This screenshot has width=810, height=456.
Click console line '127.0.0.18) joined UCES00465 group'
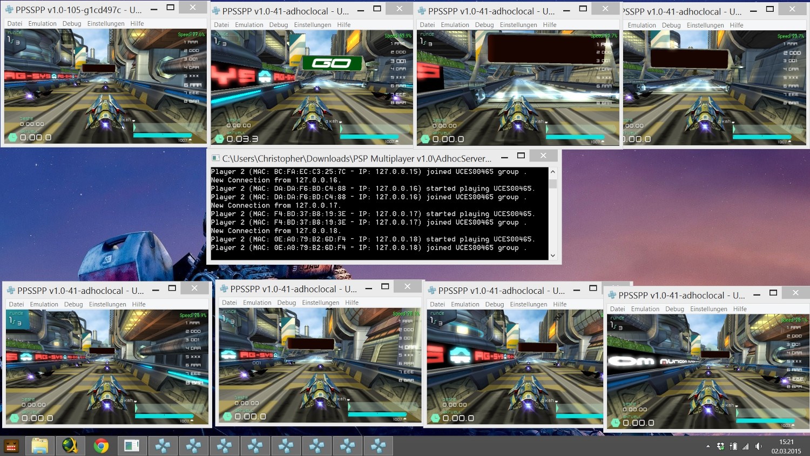click(x=368, y=248)
